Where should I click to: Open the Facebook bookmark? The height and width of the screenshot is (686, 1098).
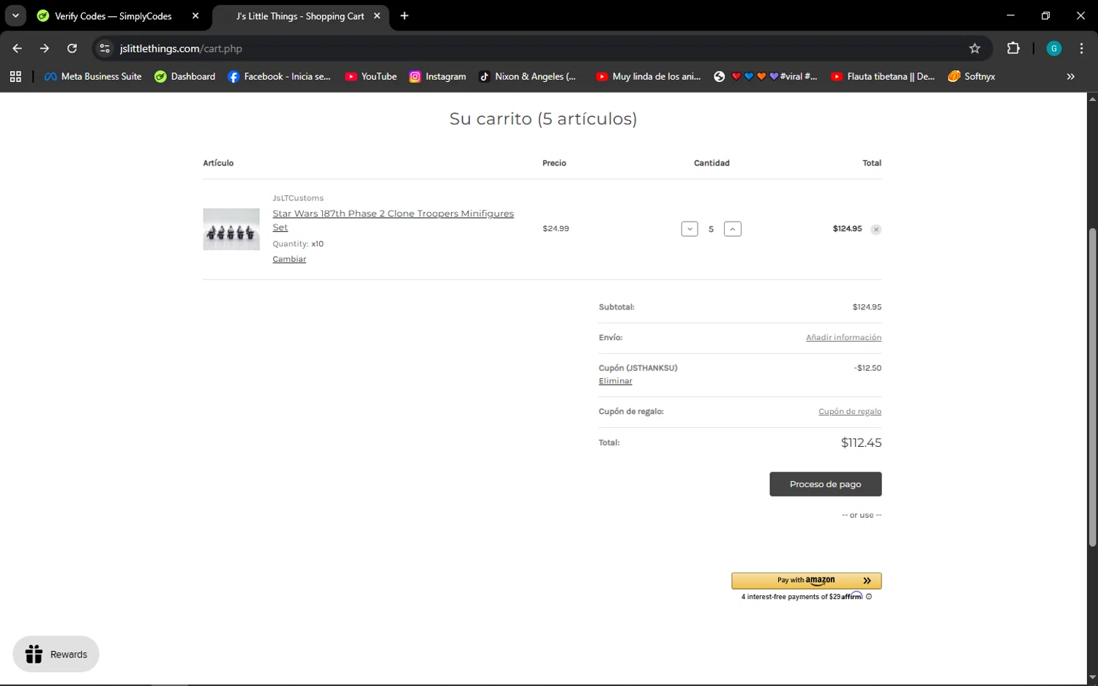pyautogui.click(x=279, y=76)
